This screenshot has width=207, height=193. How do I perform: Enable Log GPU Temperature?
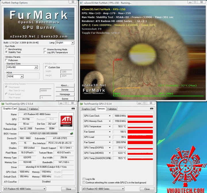pos(45,52)
